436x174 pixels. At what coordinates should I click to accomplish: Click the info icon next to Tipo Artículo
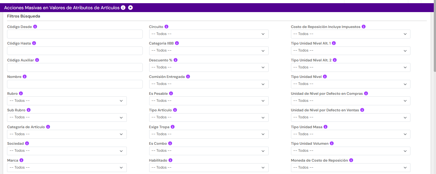click(x=175, y=110)
